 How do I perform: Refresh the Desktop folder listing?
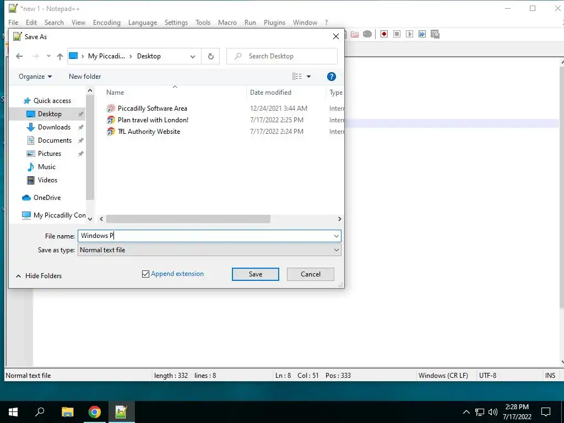pyautogui.click(x=211, y=56)
